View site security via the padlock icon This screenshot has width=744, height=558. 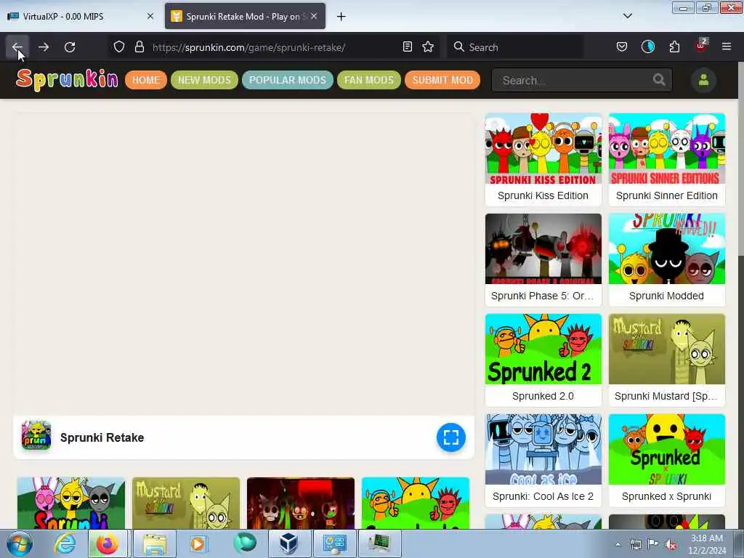click(139, 47)
